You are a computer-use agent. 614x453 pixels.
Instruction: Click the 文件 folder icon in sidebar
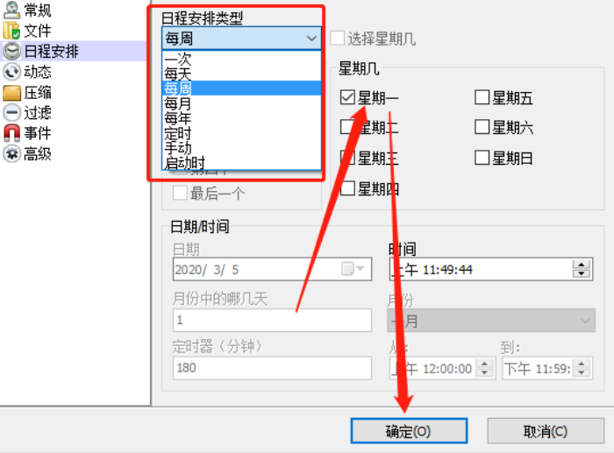click(11, 31)
